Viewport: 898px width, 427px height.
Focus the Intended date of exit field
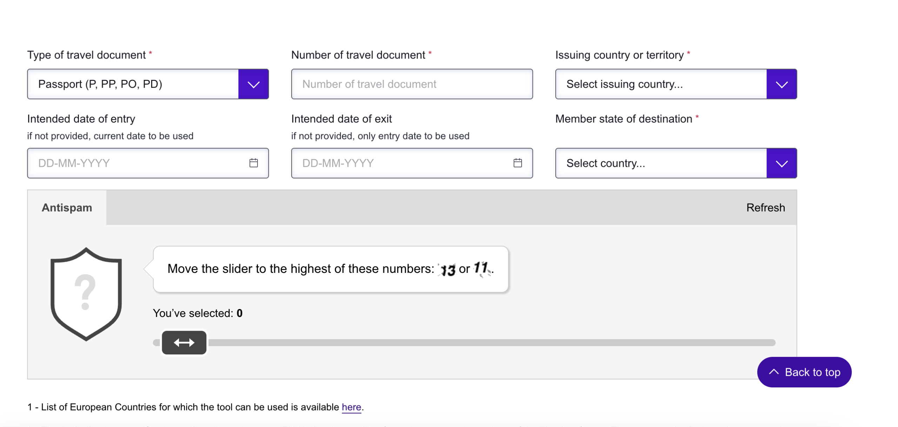412,163
